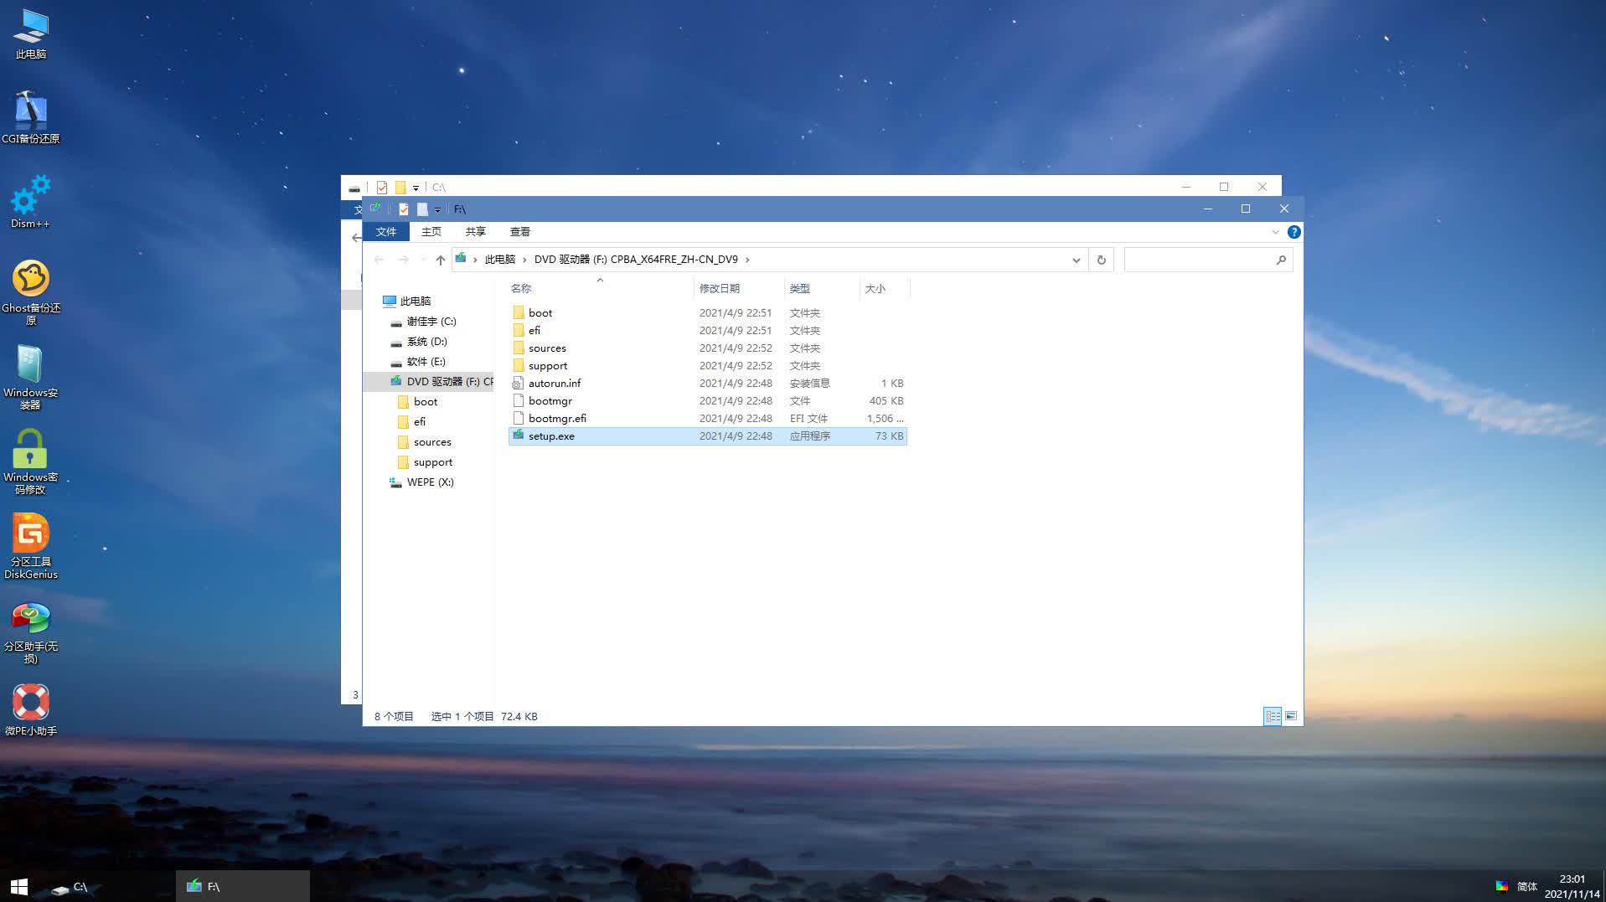Viewport: 1606px width, 902px height.
Task: Open the quick access toolbar dropdown
Action: (x=437, y=209)
